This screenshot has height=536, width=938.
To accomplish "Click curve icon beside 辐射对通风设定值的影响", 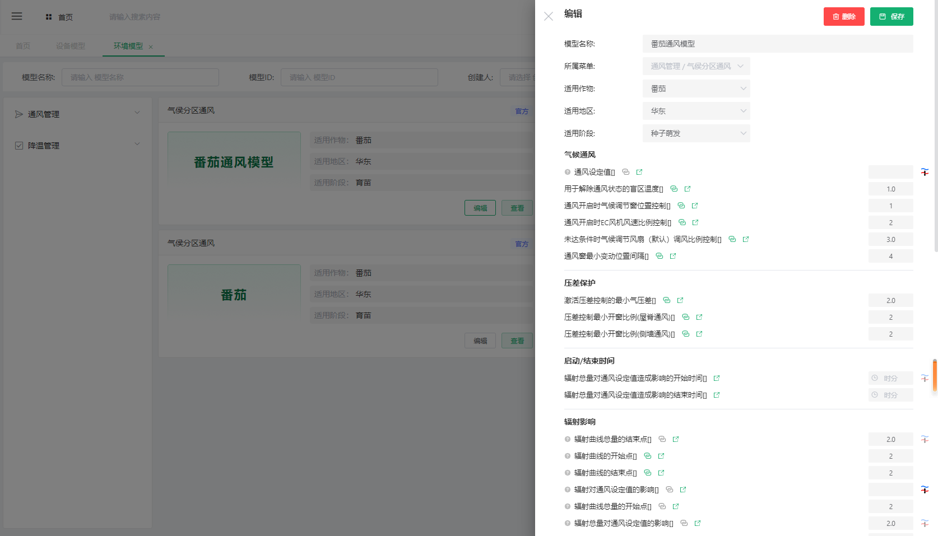I will point(925,490).
